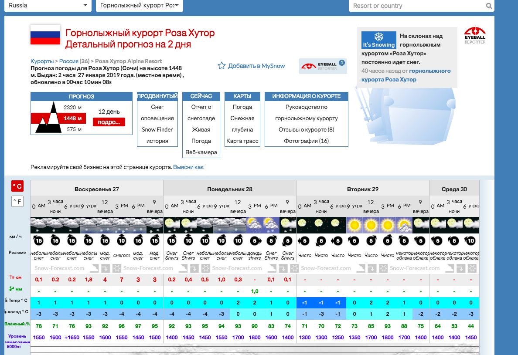Image resolution: width=518 pixels, height=355 pixels.
Task: Click Monday 12 вечера temperature cell 2
Action: pyautogui.click(x=238, y=303)
